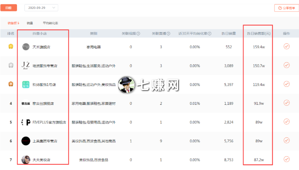The image size is (299, 170).
Task: Click the 抖音小店 column header
Action: [x=39, y=34]
